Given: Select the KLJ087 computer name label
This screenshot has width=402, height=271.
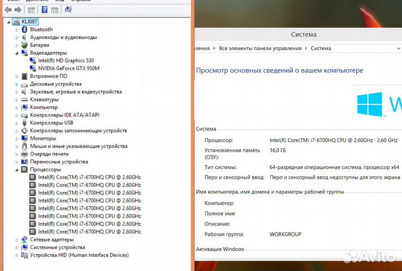Looking at the screenshot, I should (30, 22).
